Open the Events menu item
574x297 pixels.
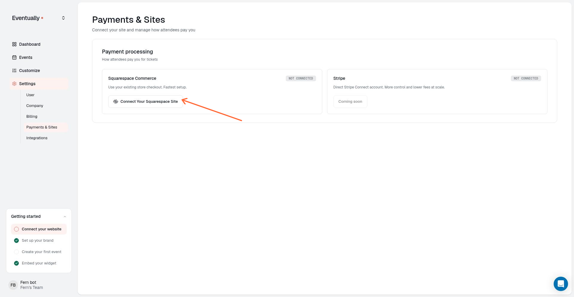coord(39,57)
